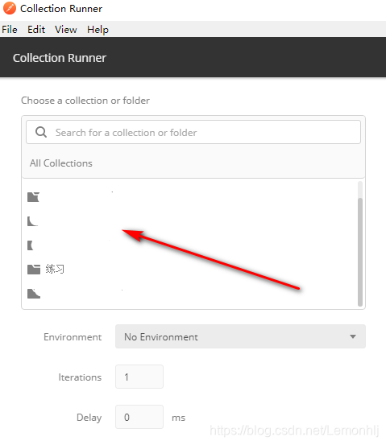This screenshot has width=386, height=445.
Task: Open the Help menu
Action: (x=98, y=30)
